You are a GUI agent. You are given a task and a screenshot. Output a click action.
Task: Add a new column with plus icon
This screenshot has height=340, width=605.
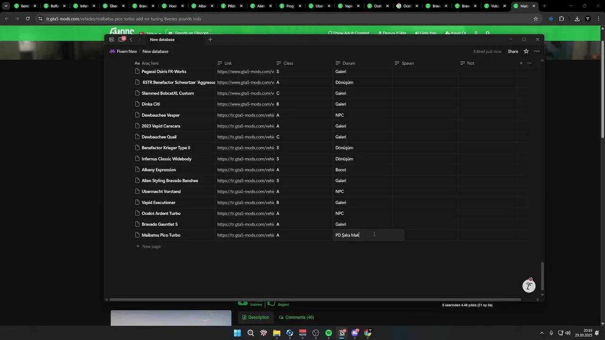tap(521, 63)
